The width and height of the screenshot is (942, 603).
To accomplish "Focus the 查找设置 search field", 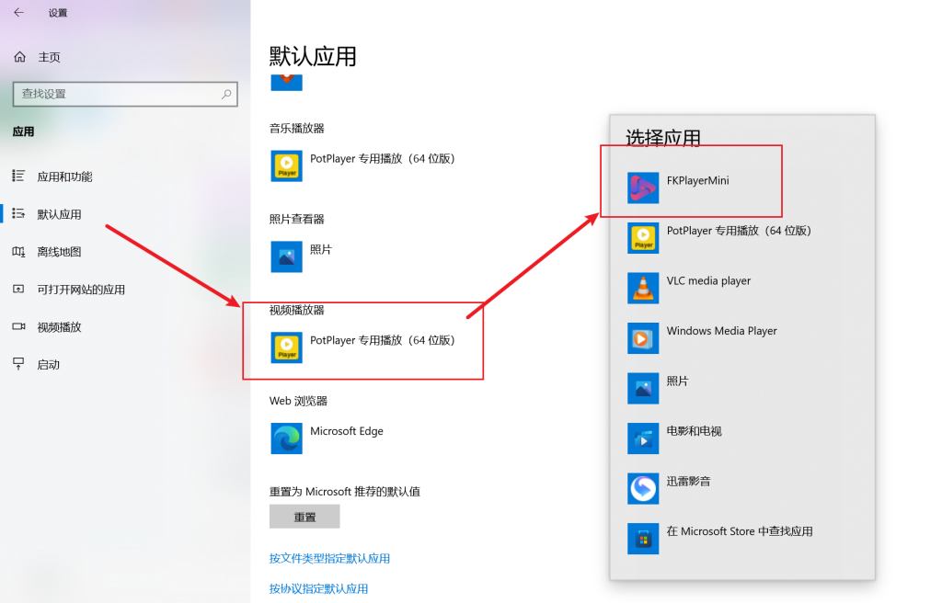I will point(125,95).
